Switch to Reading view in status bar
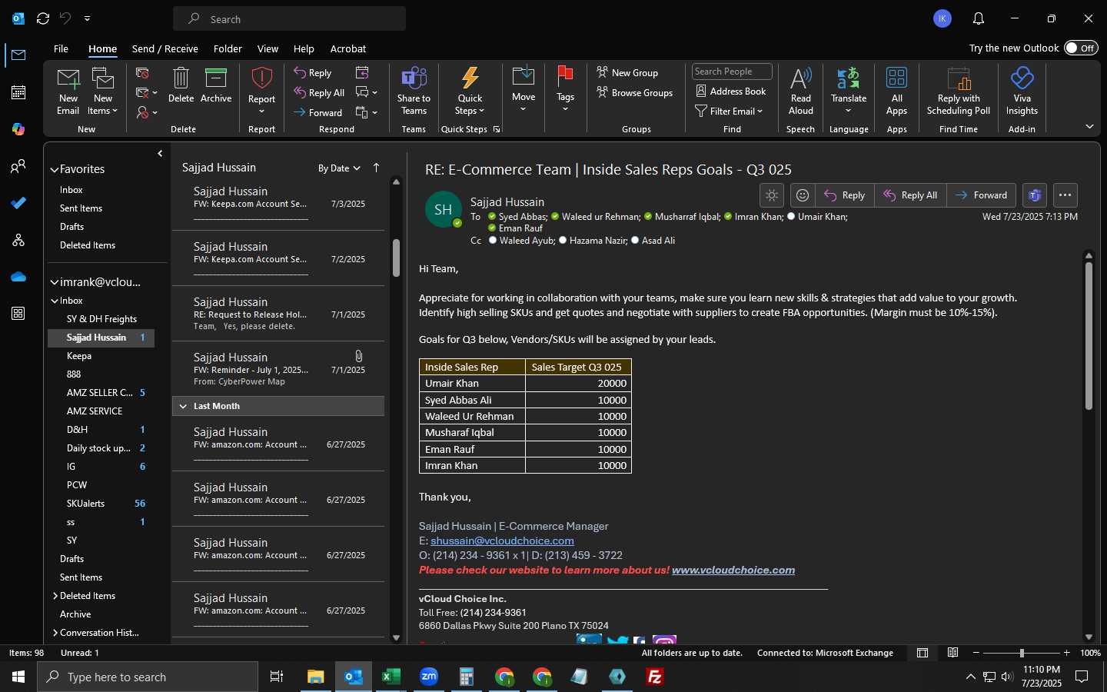This screenshot has width=1107, height=692. pos(952,653)
